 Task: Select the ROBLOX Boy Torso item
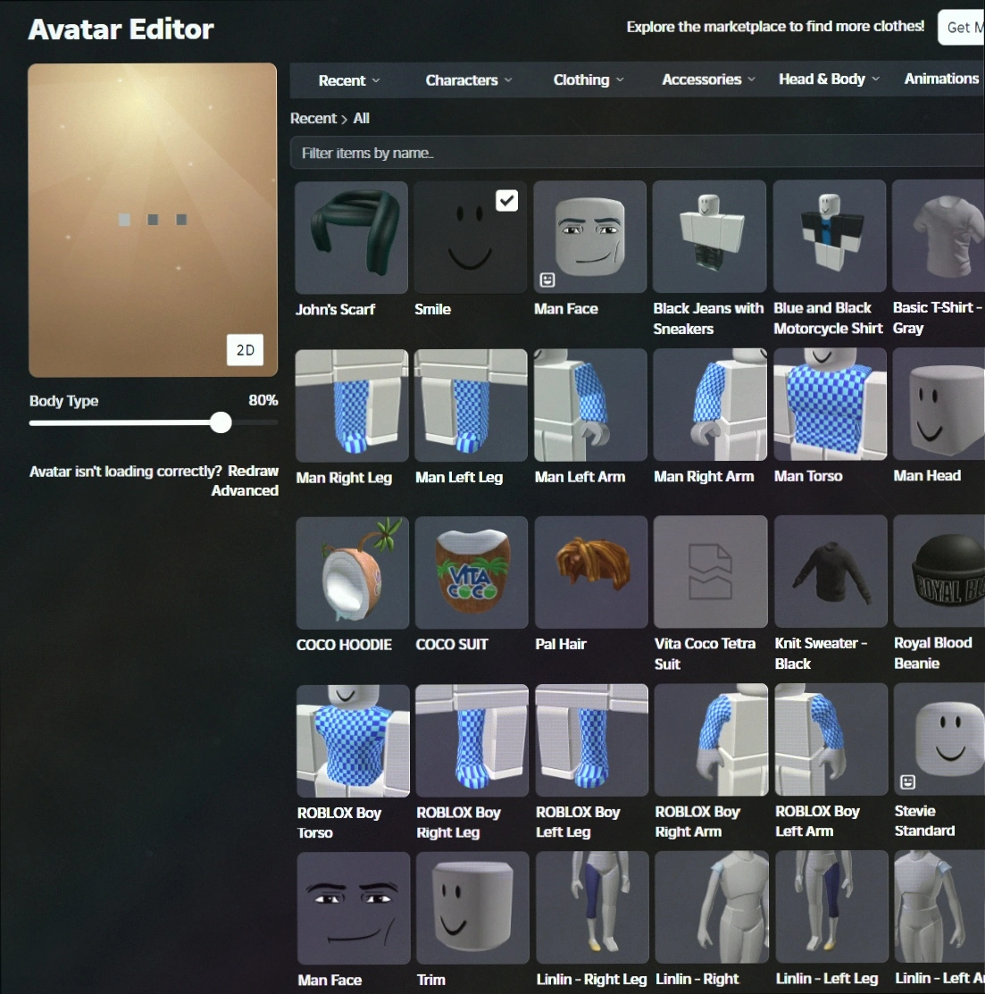coord(353,741)
